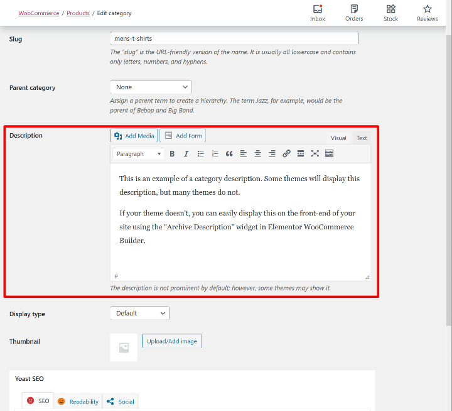
Task: Toggle italic formatting in description editor
Action: (x=186, y=154)
